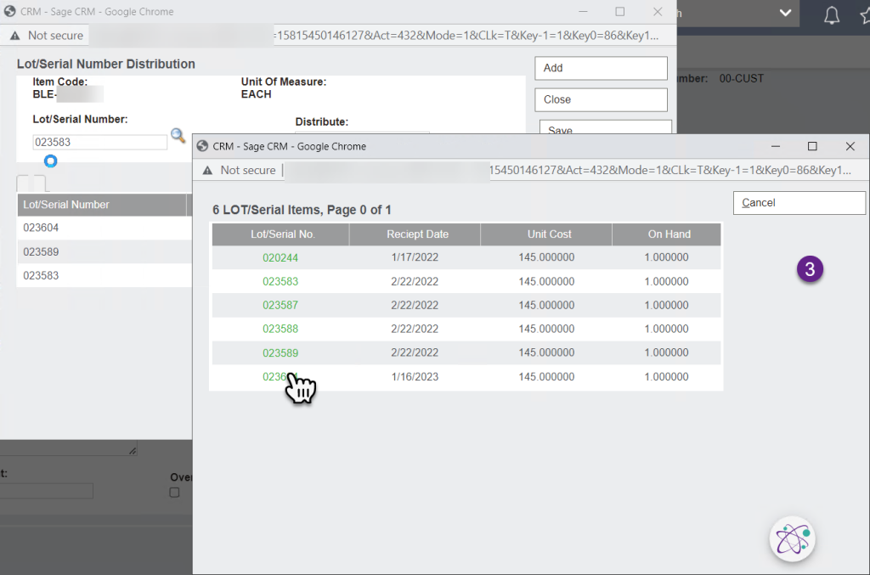Viewport: 870px width, 575px height.
Task: Click the magnifier lookup icon beside Lot/Serial Number
Action: click(x=178, y=135)
